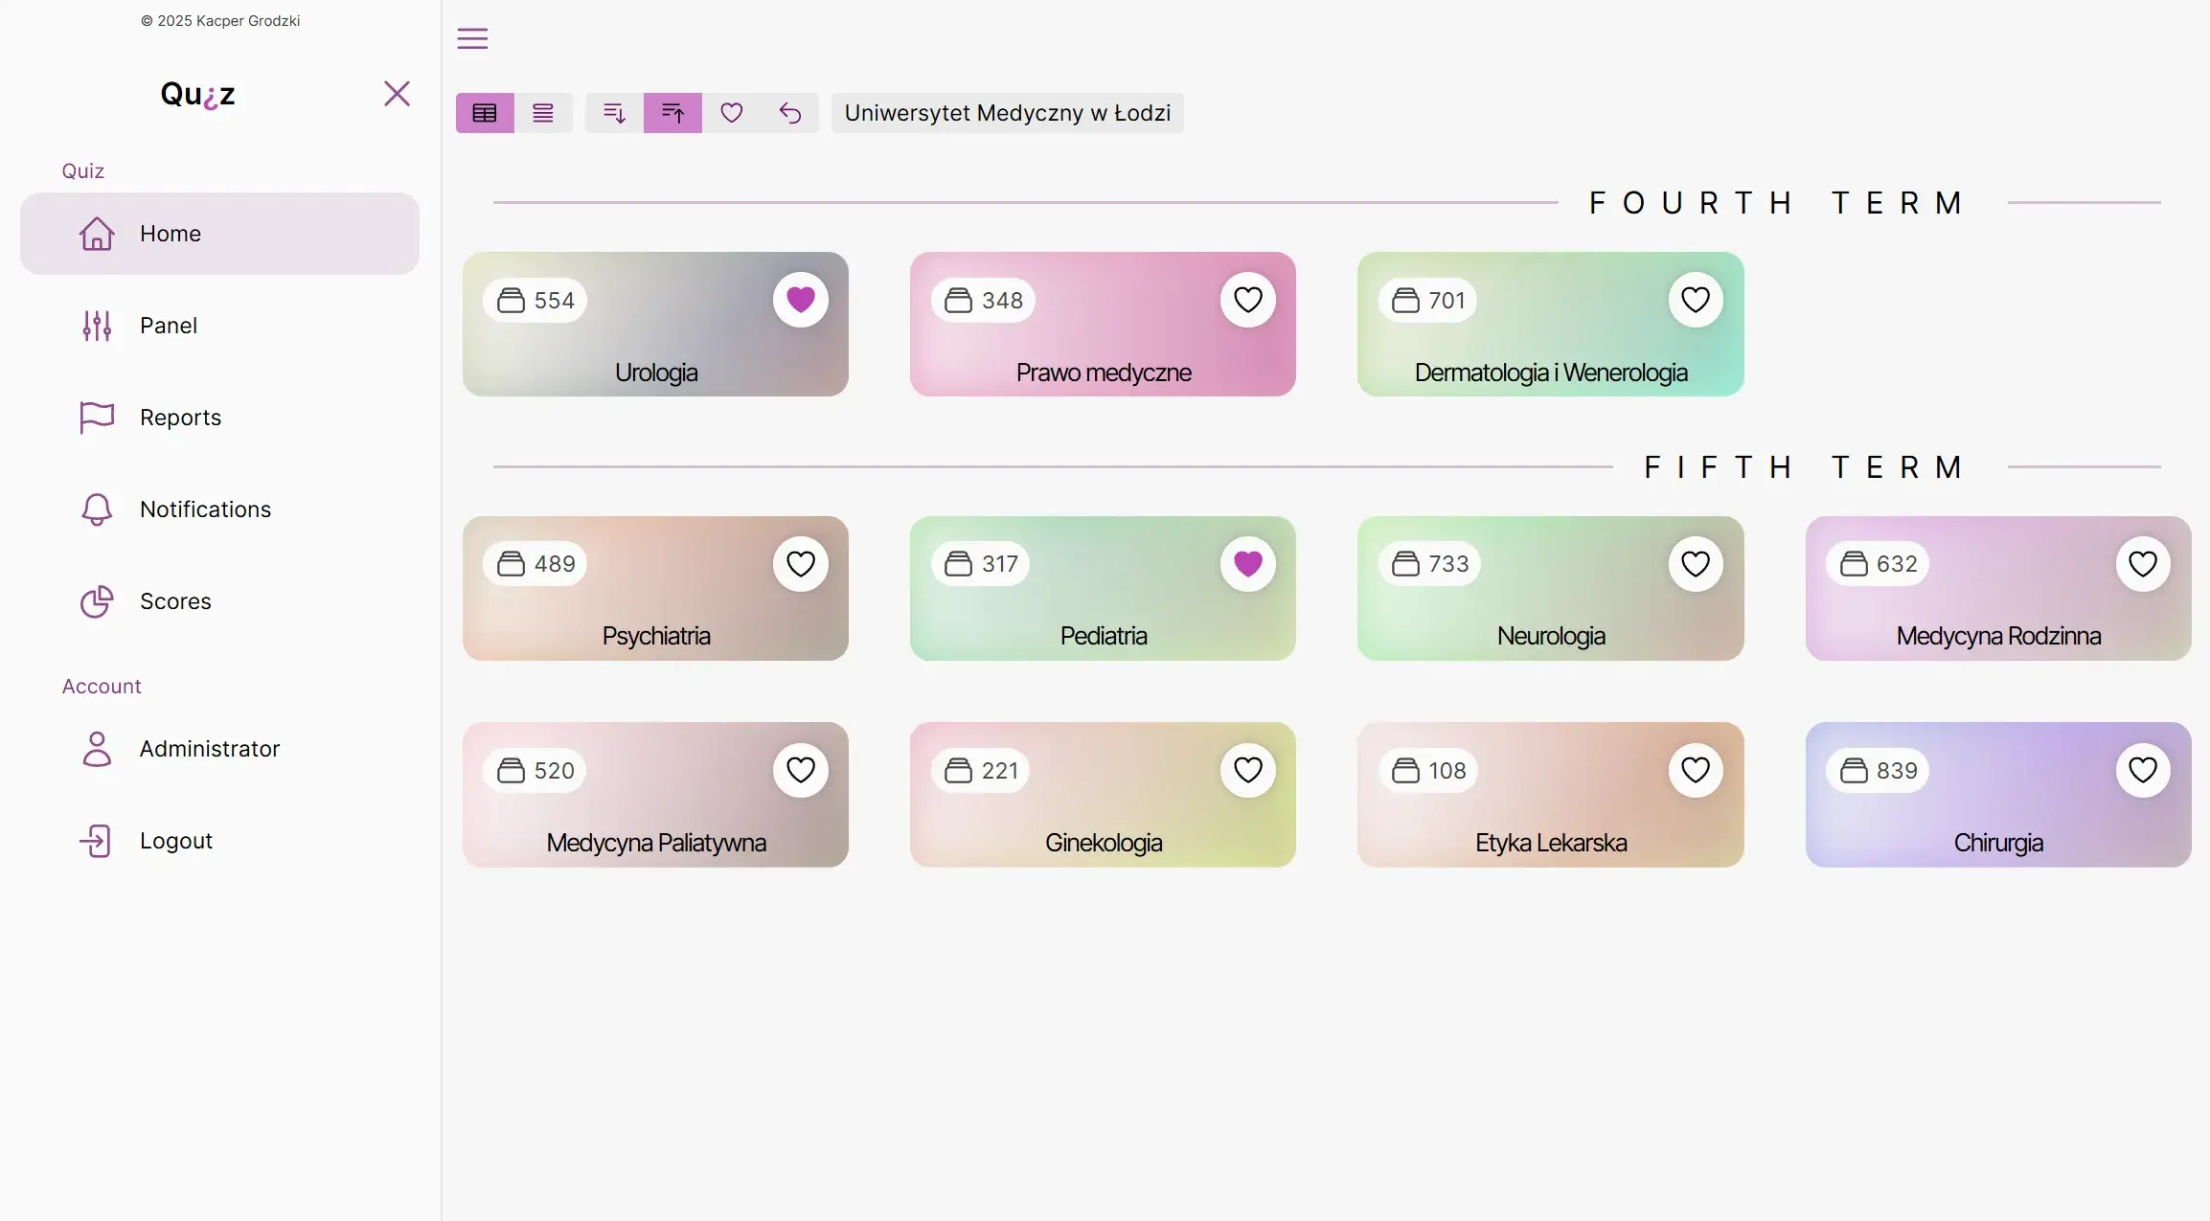This screenshot has width=2210, height=1221.
Task: Open university selector Uniwersytet Medyczny w Łodzi
Action: 1007,113
